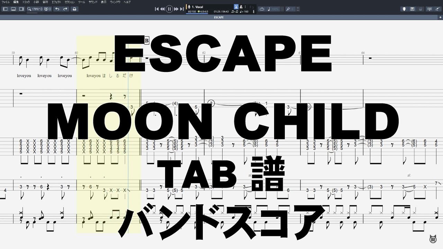
Task: Toggle the right inspector panel
Action: coord(21,9)
